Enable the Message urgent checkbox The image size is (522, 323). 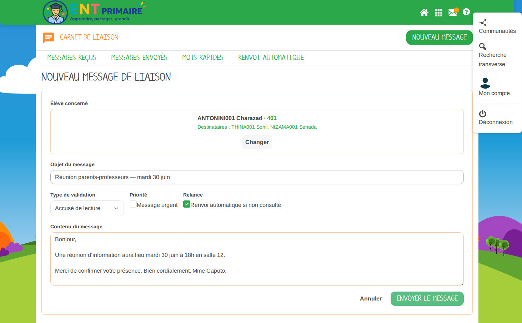click(x=133, y=204)
